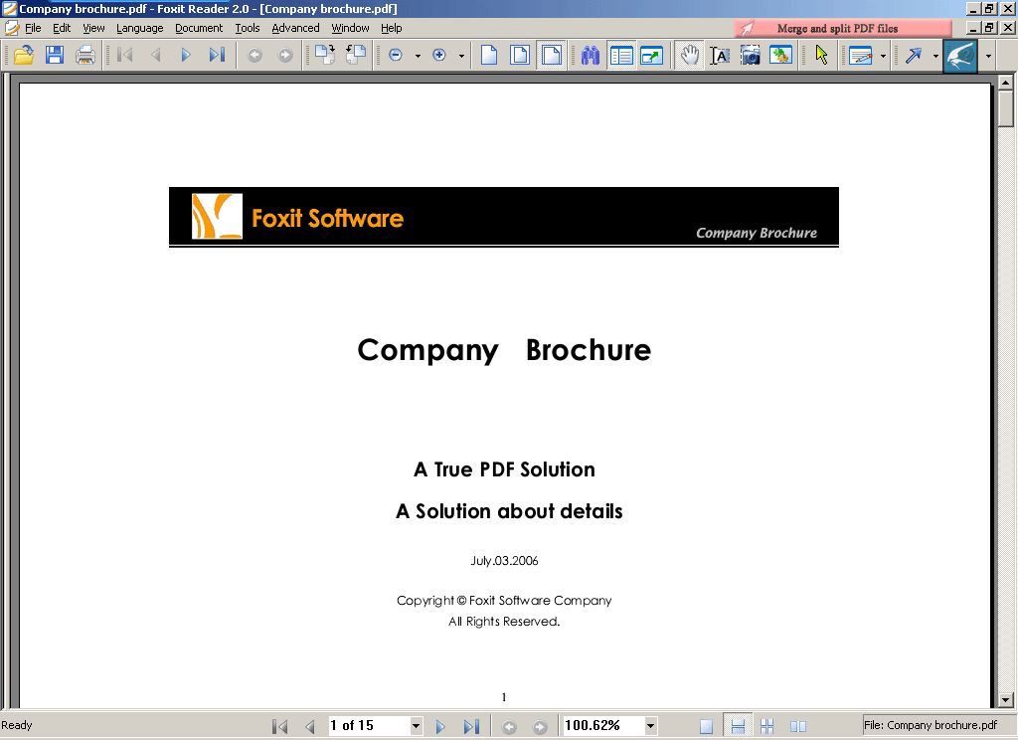
Task: Click 'File: Company brochure.pdf' status text
Action: tap(930, 725)
